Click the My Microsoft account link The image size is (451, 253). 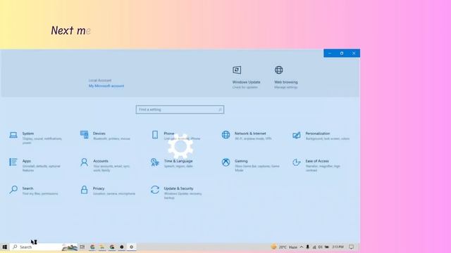(106, 86)
